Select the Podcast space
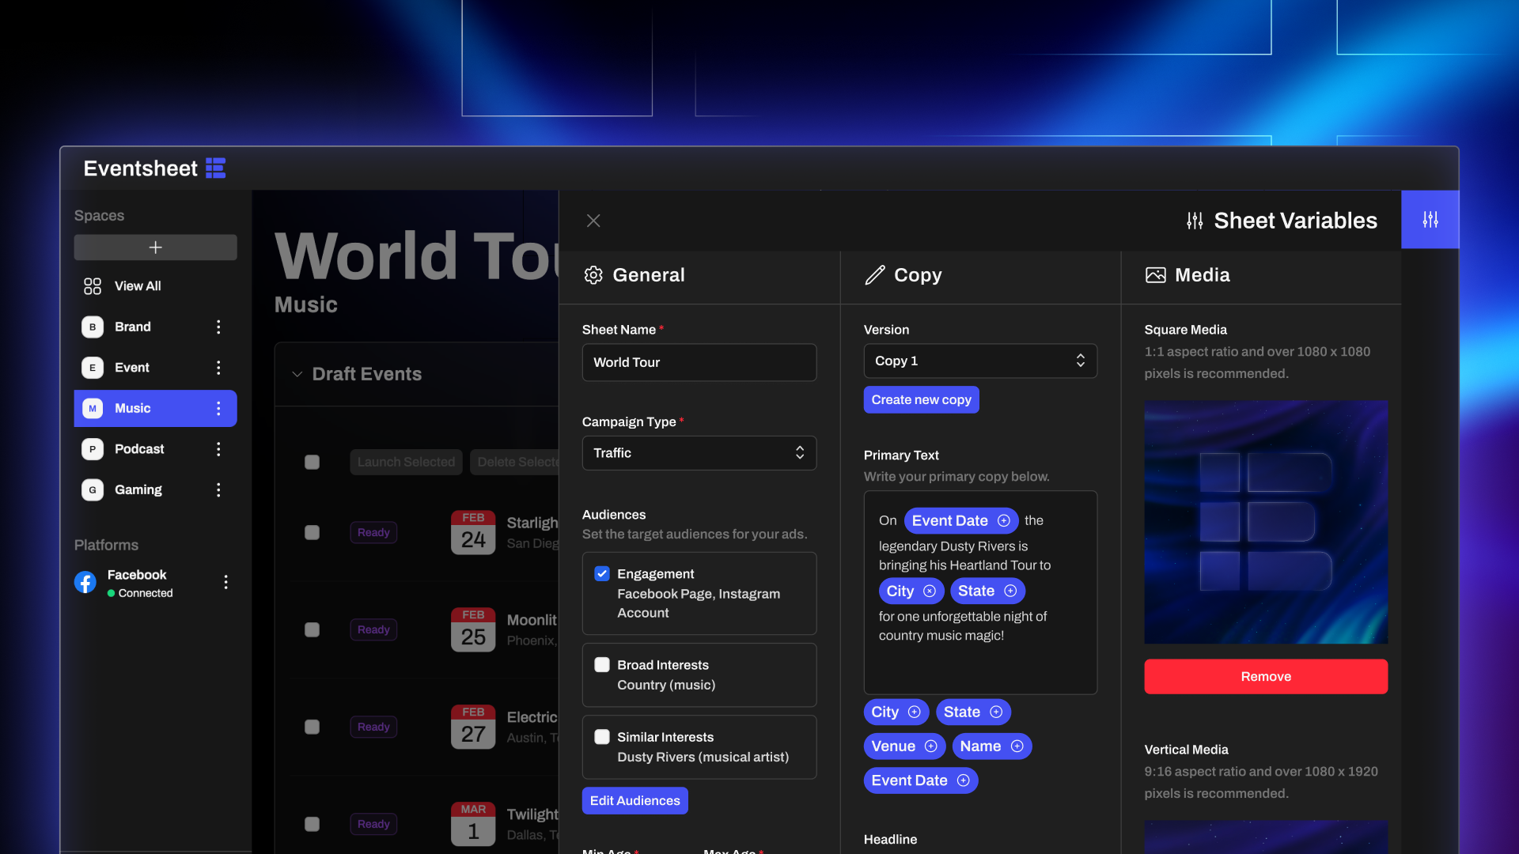Image resolution: width=1519 pixels, height=854 pixels. pos(156,449)
